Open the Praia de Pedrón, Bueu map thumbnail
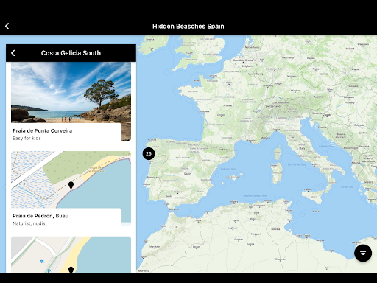Viewport: 377px width, 283px height. point(71,180)
